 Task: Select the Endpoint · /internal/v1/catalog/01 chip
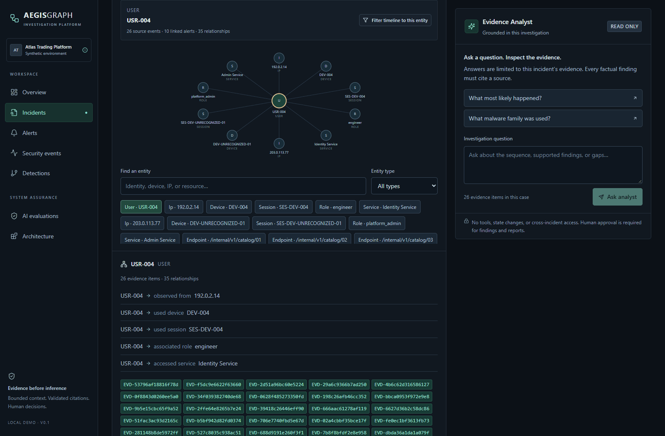pyautogui.click(x=224, y=239)
